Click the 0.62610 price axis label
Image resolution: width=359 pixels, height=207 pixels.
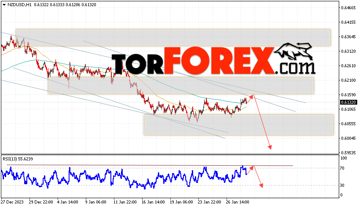(348, 66)
